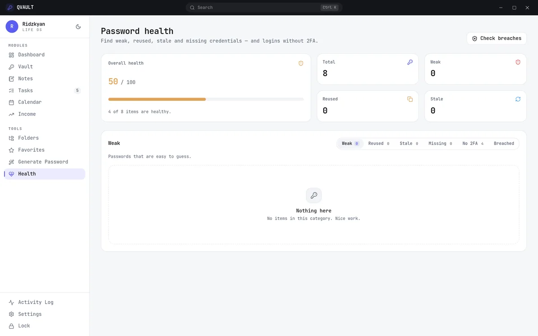Open the Vault module
Viewport: 538px width, 336px height.
coord(45,67)
